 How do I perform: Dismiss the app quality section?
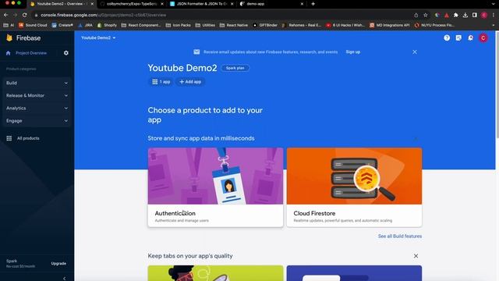[x=416, y=256]
